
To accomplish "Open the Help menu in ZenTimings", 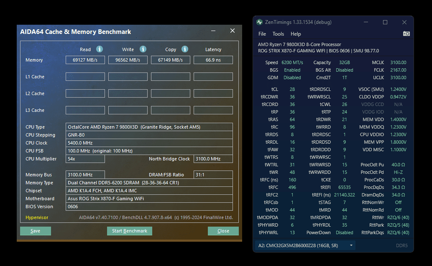I will pos(295,34).
